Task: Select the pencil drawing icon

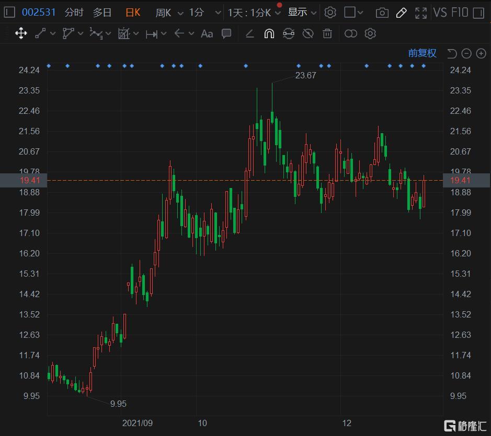Action: pos(401,13)
